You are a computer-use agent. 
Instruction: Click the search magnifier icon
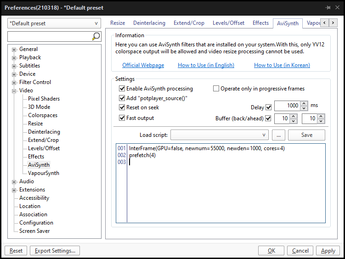(x=96, y=36)
